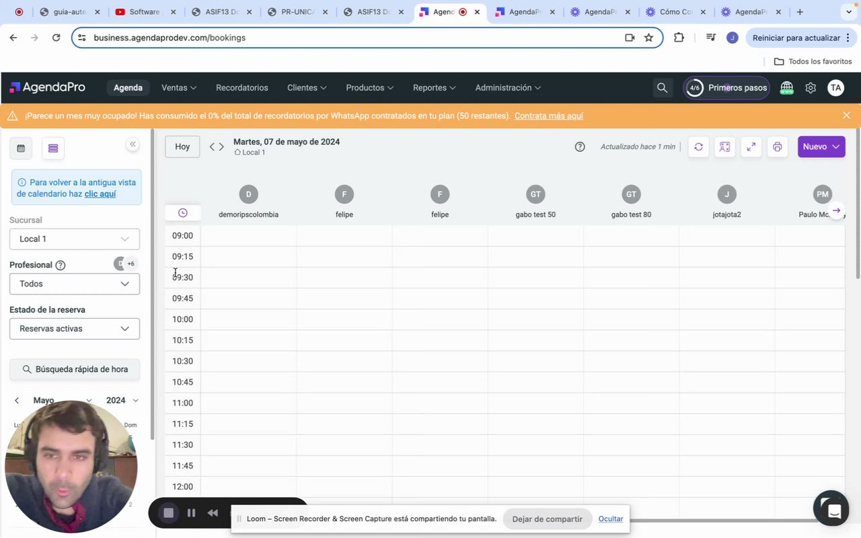Viewport: 861px width, 538px height.
Task: Switch to the list view icon in the sidebar
Action: point(53,148)
